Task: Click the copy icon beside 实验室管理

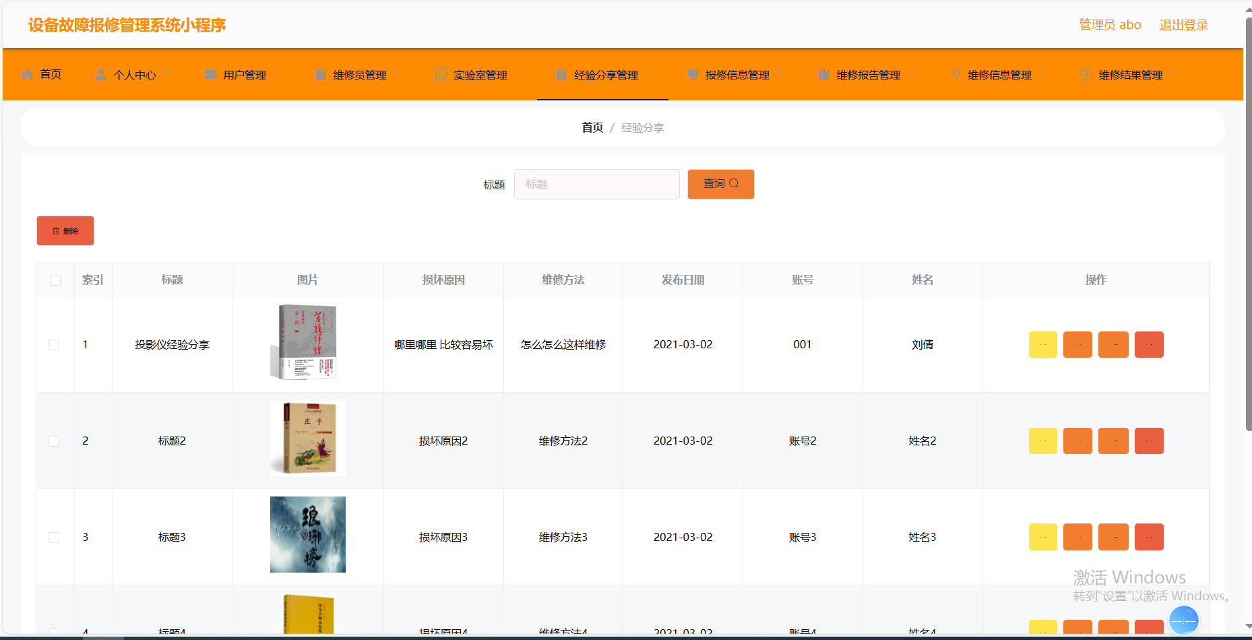Action: (x=441, y=75)
